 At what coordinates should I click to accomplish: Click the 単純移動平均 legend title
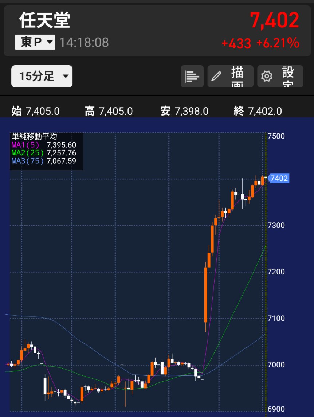coord(34,137)
